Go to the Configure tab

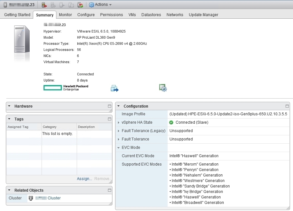pos(86,15)
